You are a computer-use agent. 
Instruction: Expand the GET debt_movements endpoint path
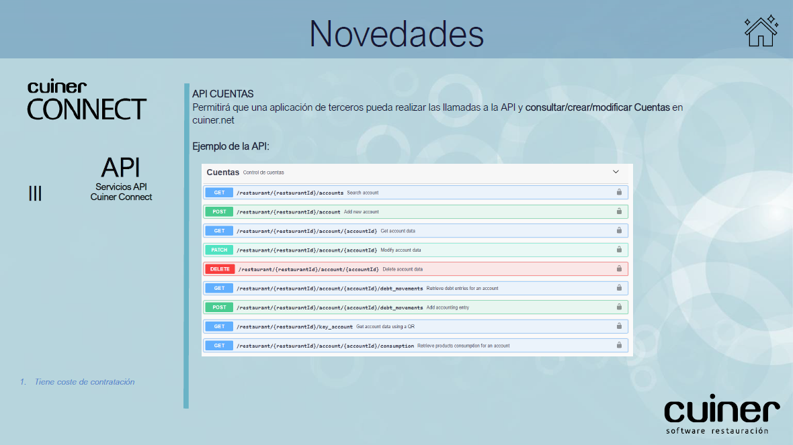pyautogui.click(x=330, y=289)
